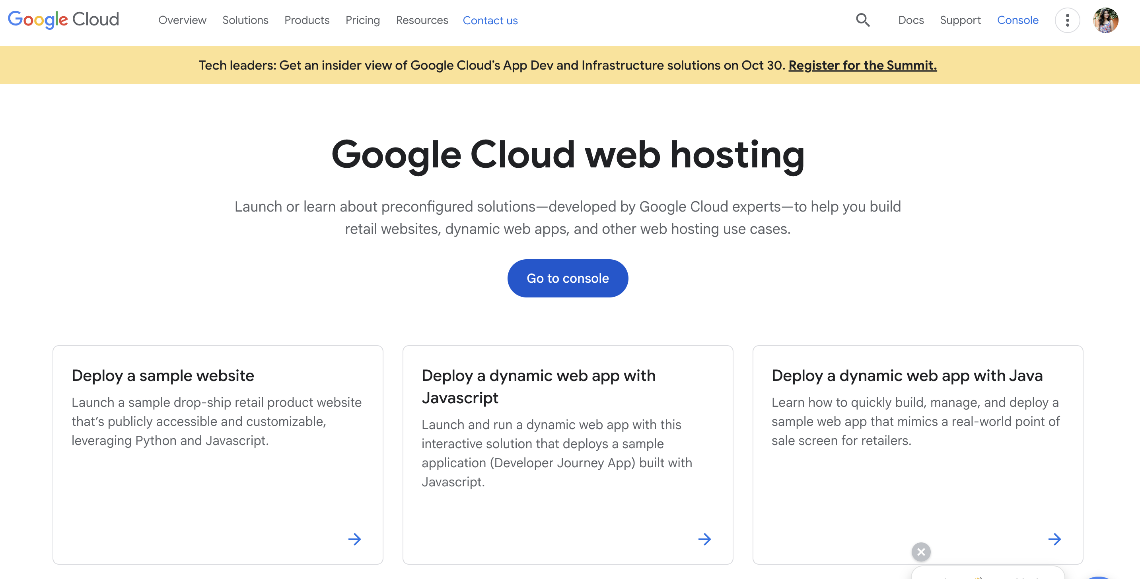Image resolution: width=1140 pixels, height=579 pixels.
Task: Go to the Support page
Action: [960, 20]
